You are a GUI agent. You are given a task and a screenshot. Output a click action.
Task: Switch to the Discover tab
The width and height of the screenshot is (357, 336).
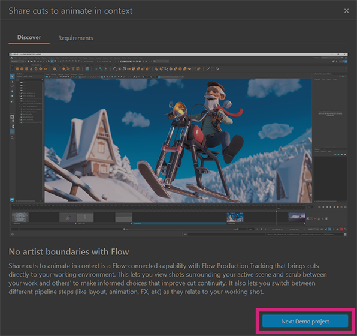coord(29,37)
